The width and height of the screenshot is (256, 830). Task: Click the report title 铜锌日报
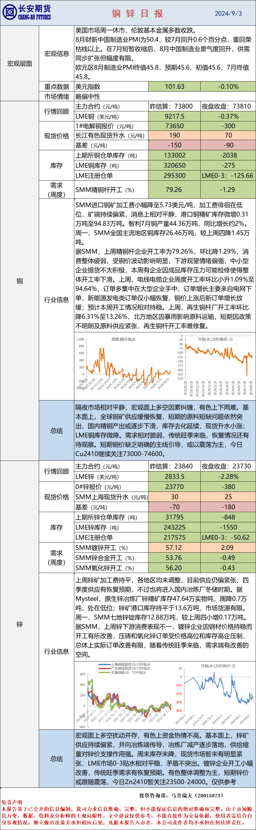point(137,13)
